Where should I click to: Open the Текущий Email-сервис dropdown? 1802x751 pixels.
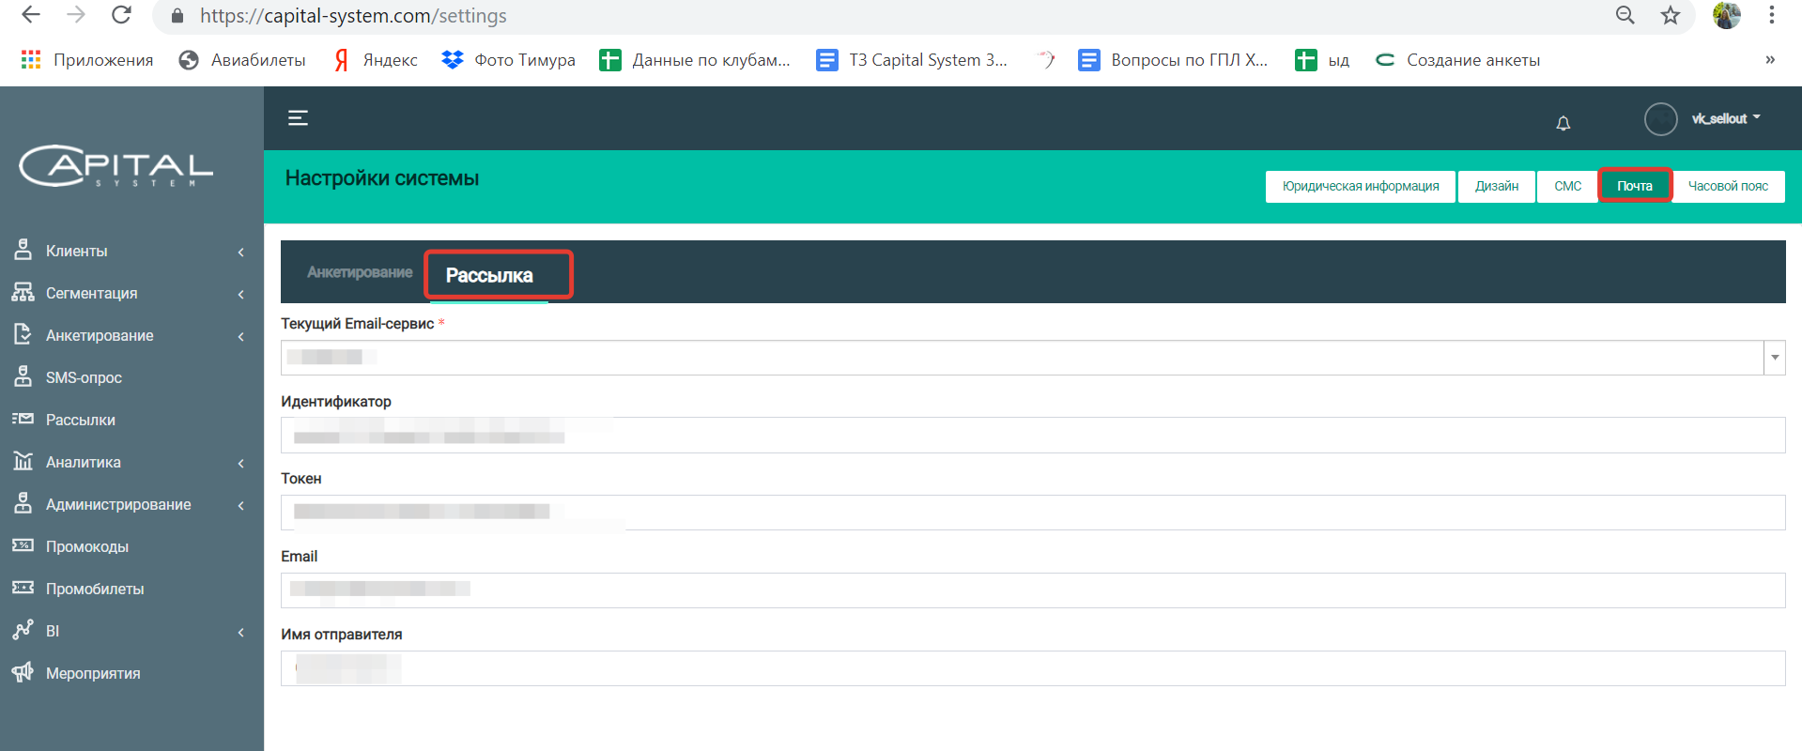pyautogui.click(x=1033, y=358)
